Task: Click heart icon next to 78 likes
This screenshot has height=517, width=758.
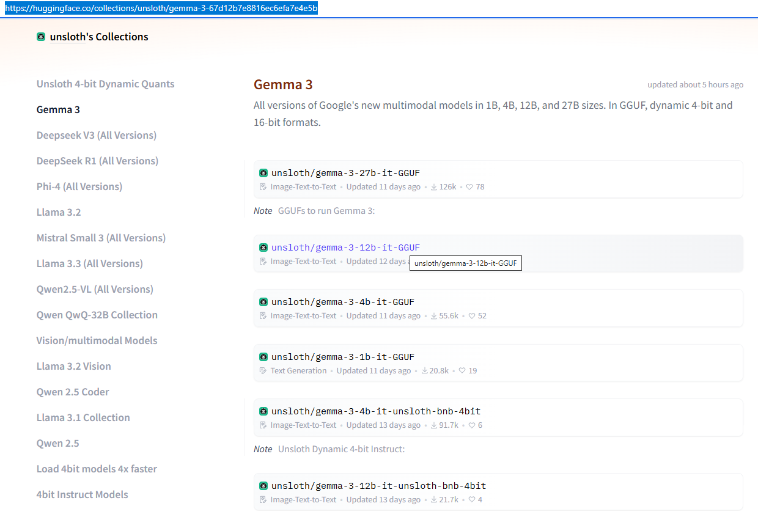Action: [x=469, y=187]
